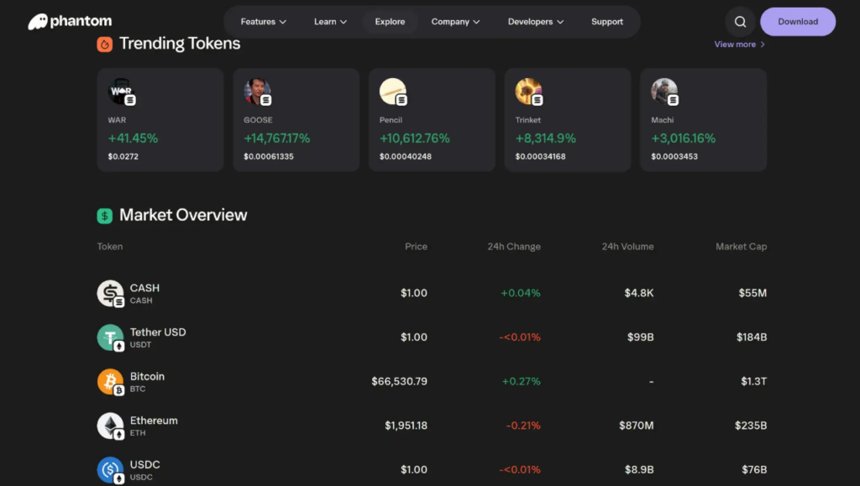Click the Download button
This screenshot has height=486, width=860.
coord(798,22)
